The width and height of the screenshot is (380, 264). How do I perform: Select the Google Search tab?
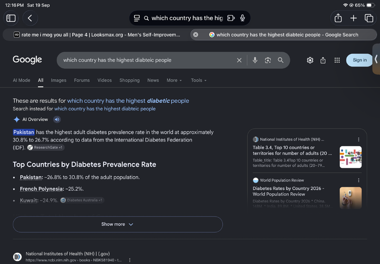coord(283,35)
